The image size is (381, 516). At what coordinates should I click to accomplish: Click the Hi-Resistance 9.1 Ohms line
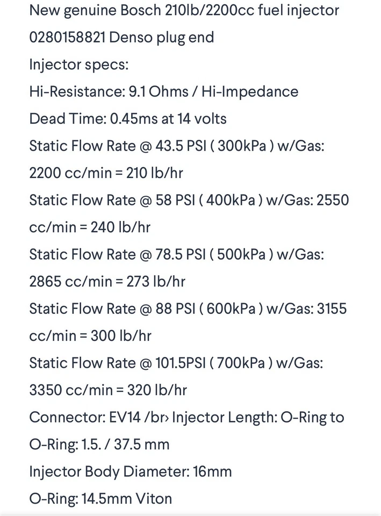coord(163,91)
